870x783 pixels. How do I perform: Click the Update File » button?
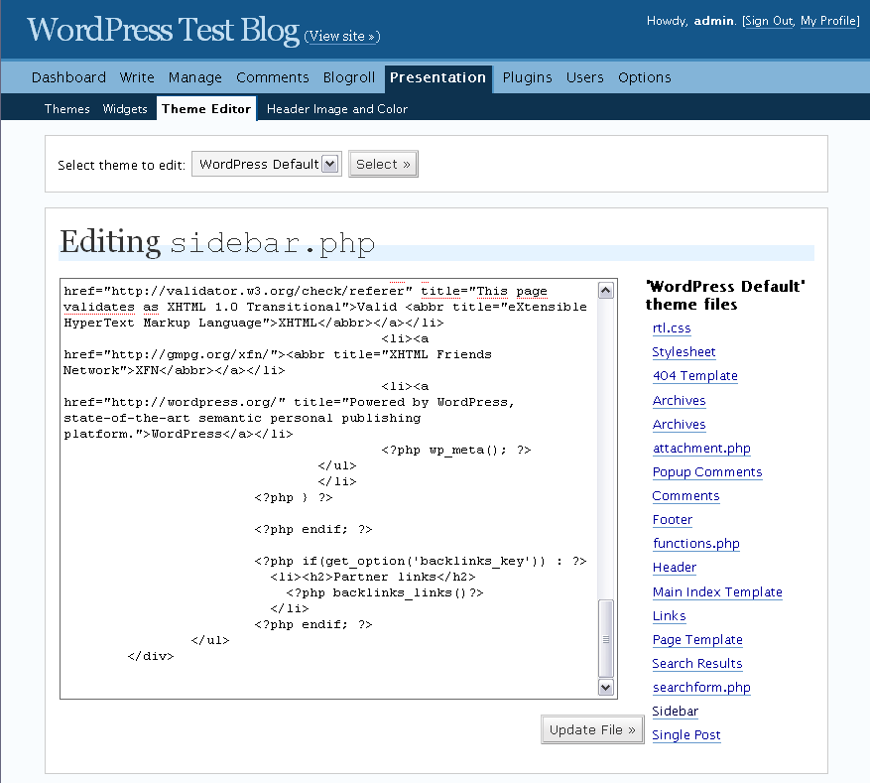(x=592, y=729)
